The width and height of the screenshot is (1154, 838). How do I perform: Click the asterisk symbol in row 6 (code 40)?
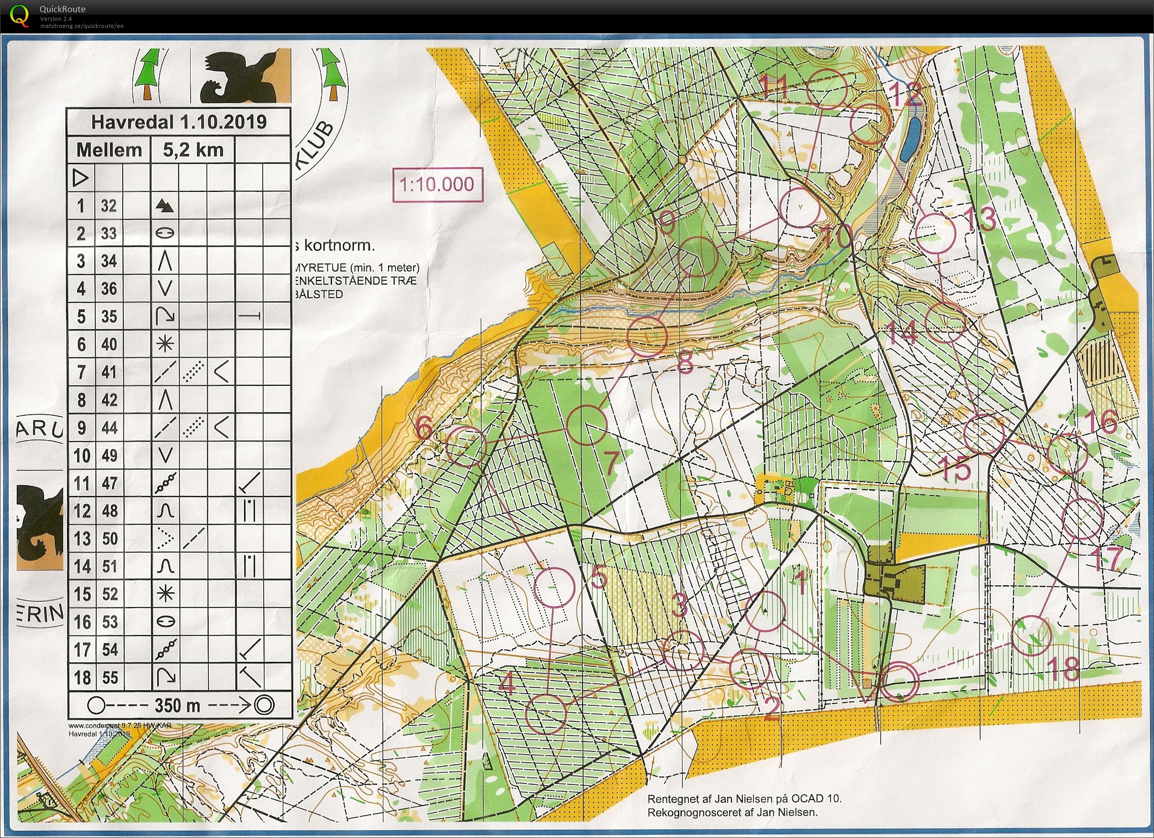[164, 345]
